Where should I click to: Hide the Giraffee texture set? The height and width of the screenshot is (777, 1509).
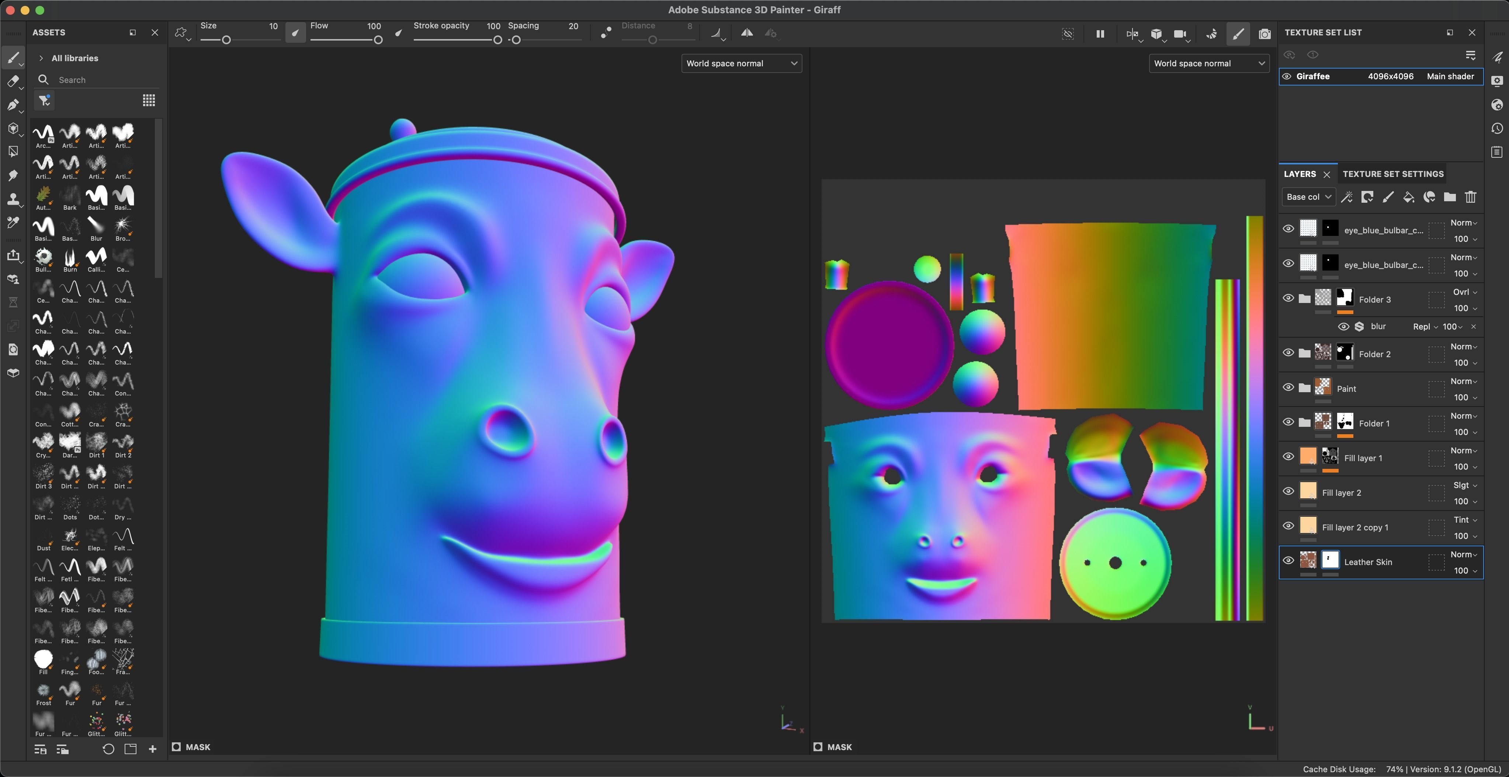(1287, 77)
